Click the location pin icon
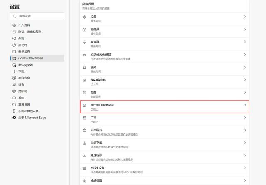The height and width of the screenshot is (185, 266). click(x=84, y=17)
